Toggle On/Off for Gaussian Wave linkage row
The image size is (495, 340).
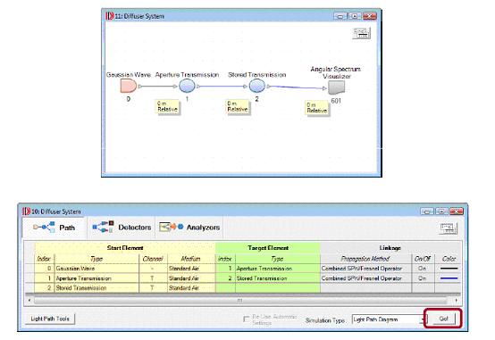423,269
